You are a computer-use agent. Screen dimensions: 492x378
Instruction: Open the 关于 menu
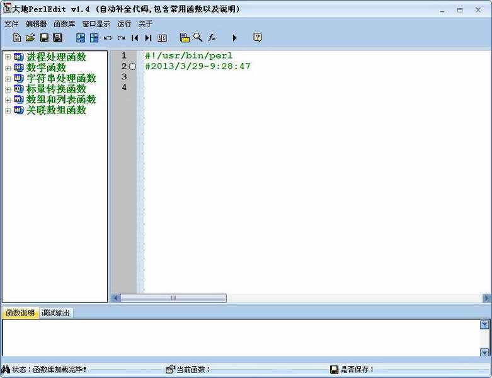coord(146,24)
